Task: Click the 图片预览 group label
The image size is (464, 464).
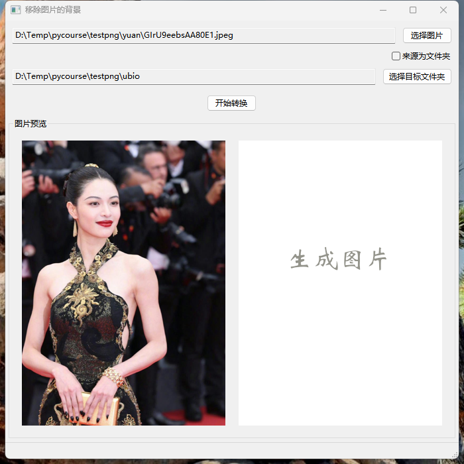Action: pos(30,124)
